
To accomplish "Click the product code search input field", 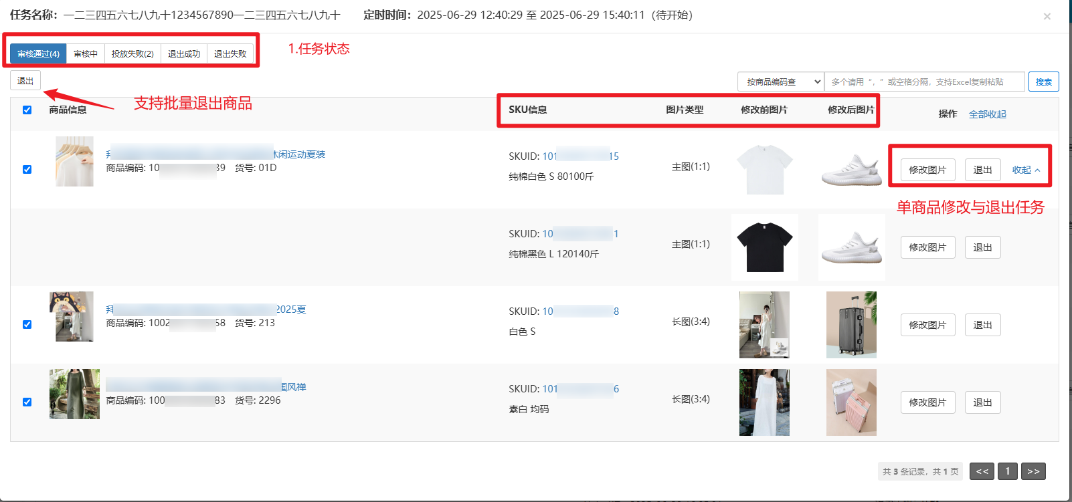I will click(924, 82).
